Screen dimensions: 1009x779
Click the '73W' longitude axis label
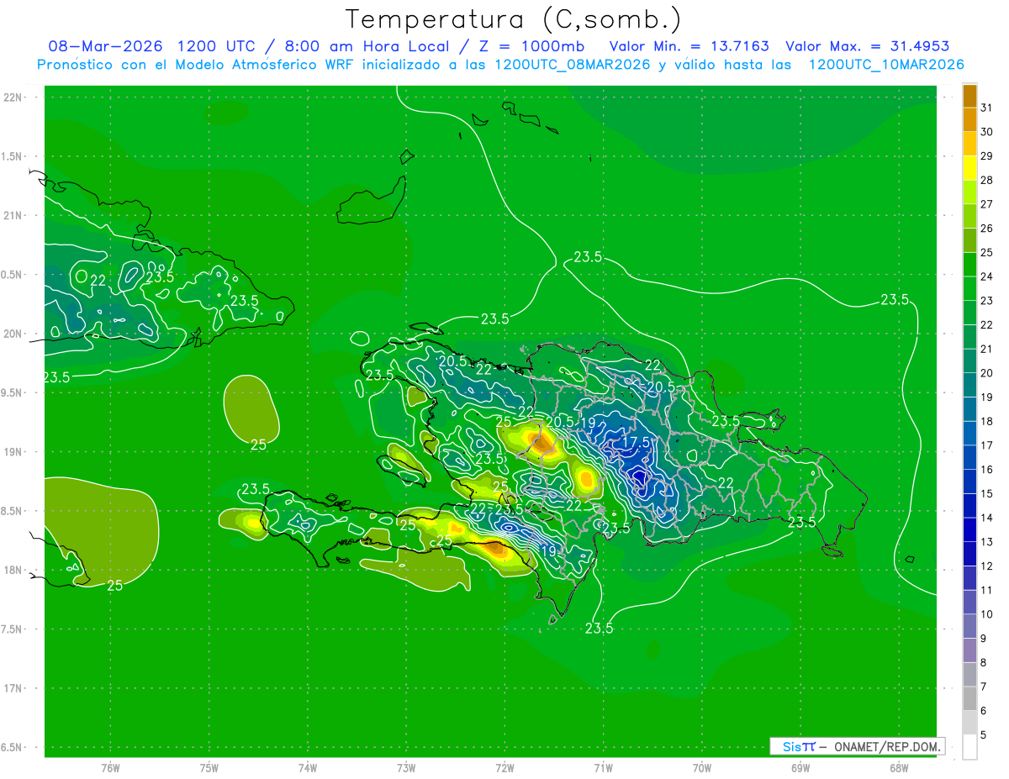pyautogui.click(x=406, y=768)
